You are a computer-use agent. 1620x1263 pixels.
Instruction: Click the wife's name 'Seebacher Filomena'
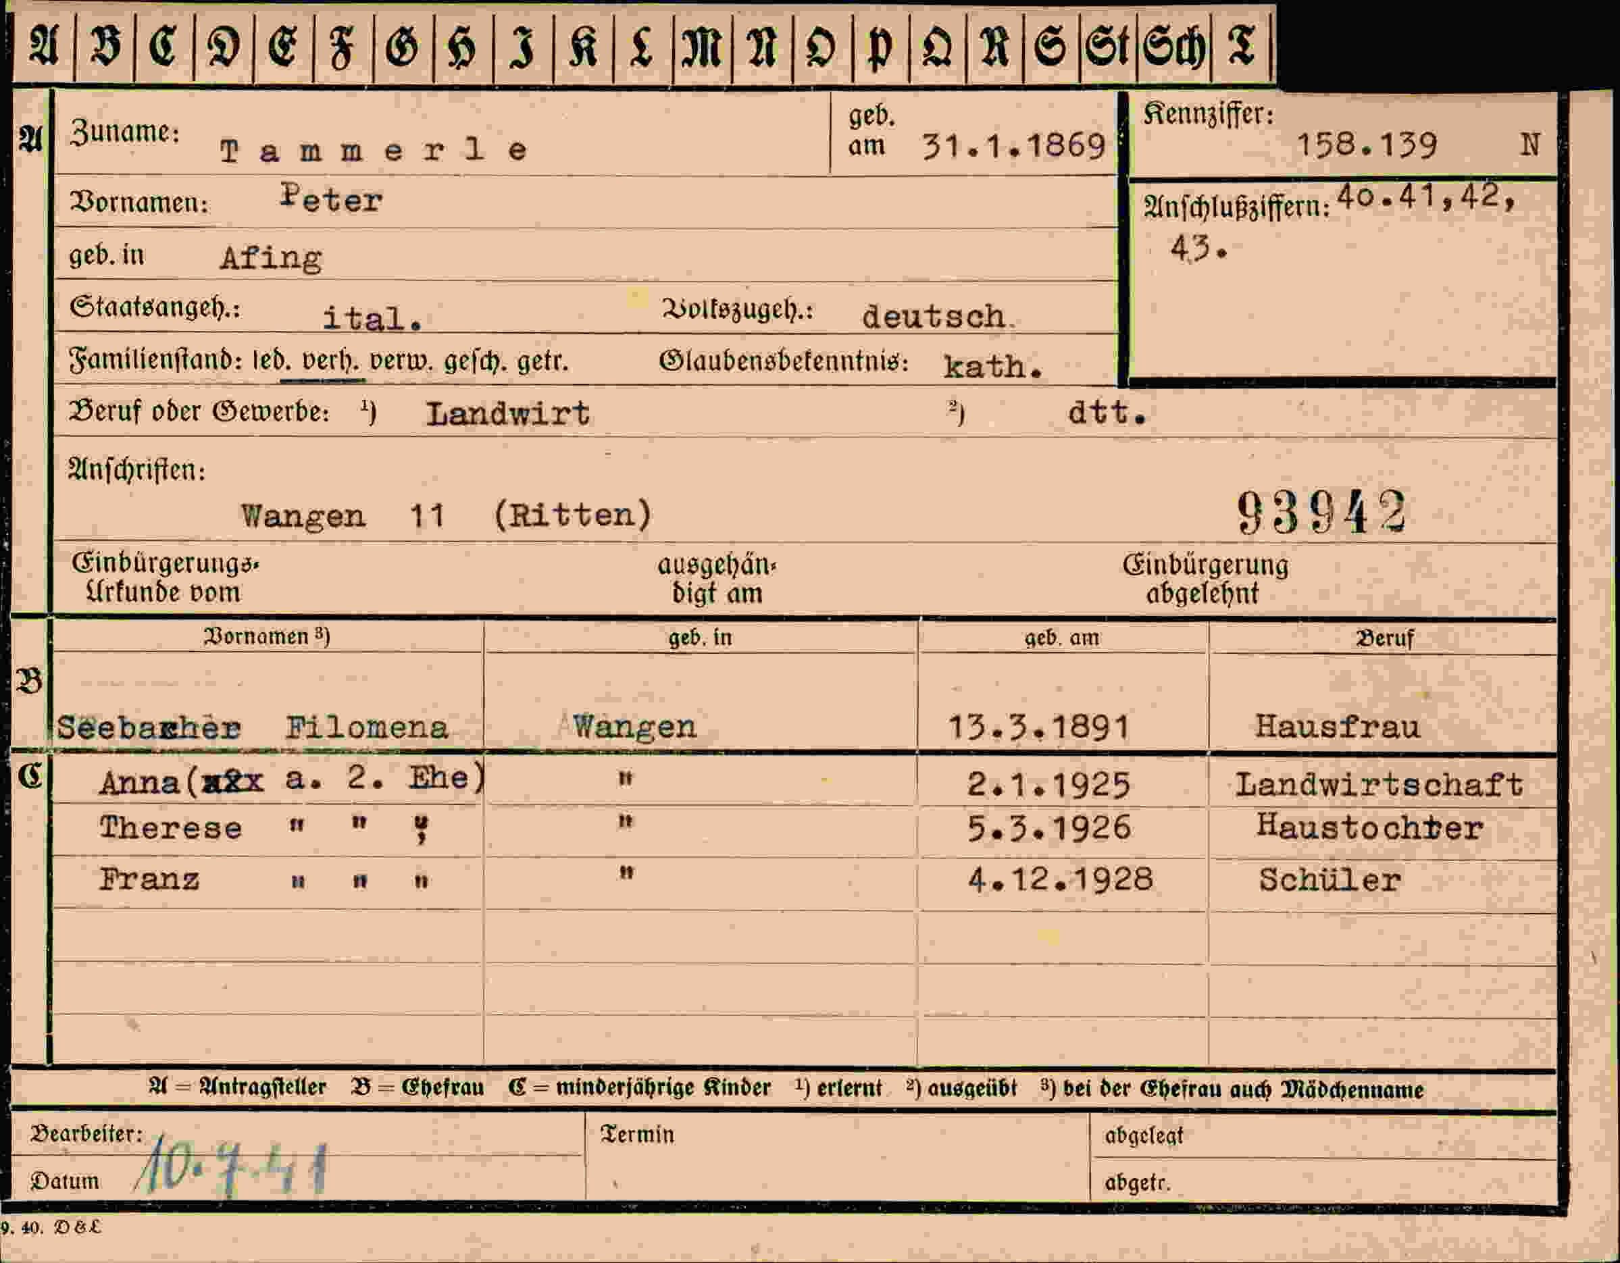(x=252, y=727)
